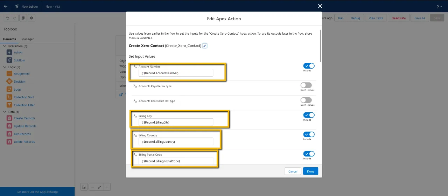Viewport: 448px width, 196px height.
Task: Edit Create Xero Contact label pencil icon
Action: pyautogui.click(x=205, y=46)
